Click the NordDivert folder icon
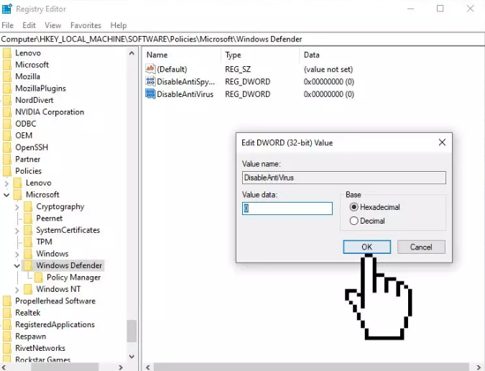485x371 pixels. tap(7, 100)
